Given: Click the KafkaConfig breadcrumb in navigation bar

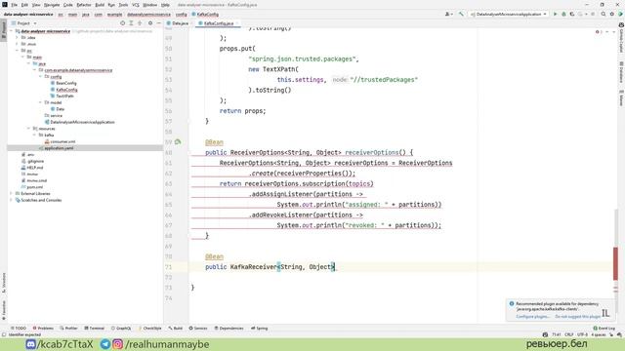Looking at the screenshot, I should click(205, 15).
